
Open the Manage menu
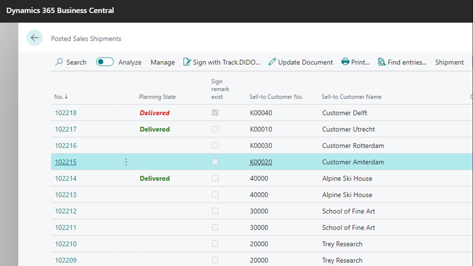coord(163,62)
